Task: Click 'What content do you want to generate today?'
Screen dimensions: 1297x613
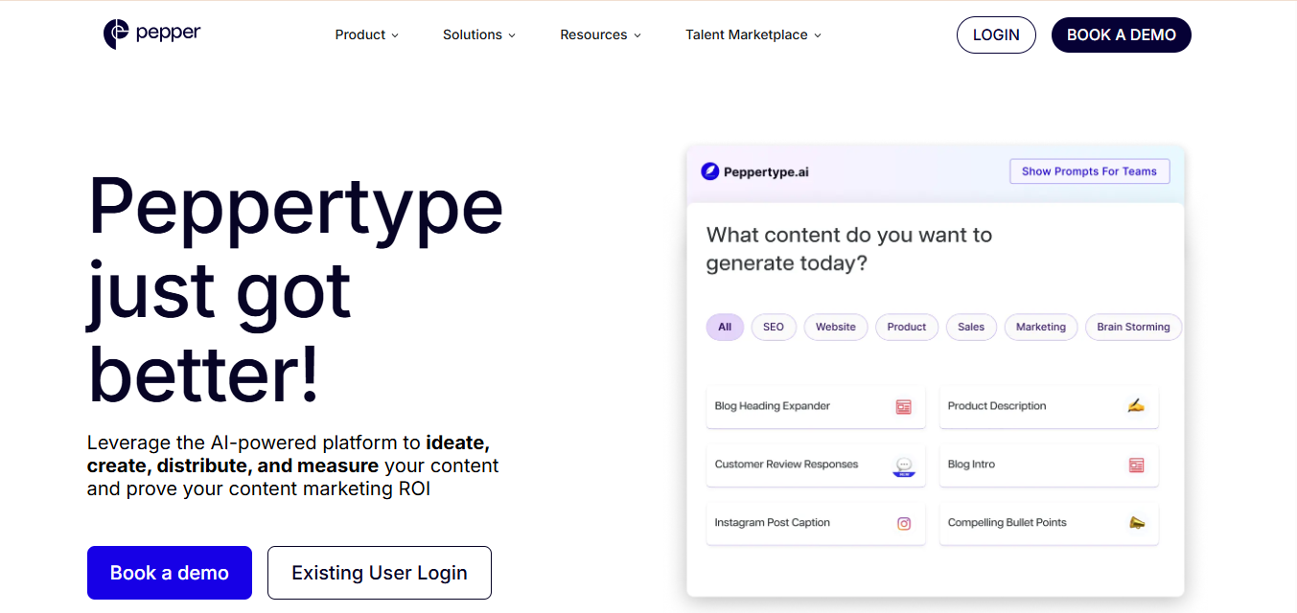Action: (849, 249)
